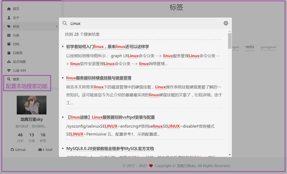Click the 13 分类 category count
Viewport: 287px width, 174px height.
coord(31,137)
